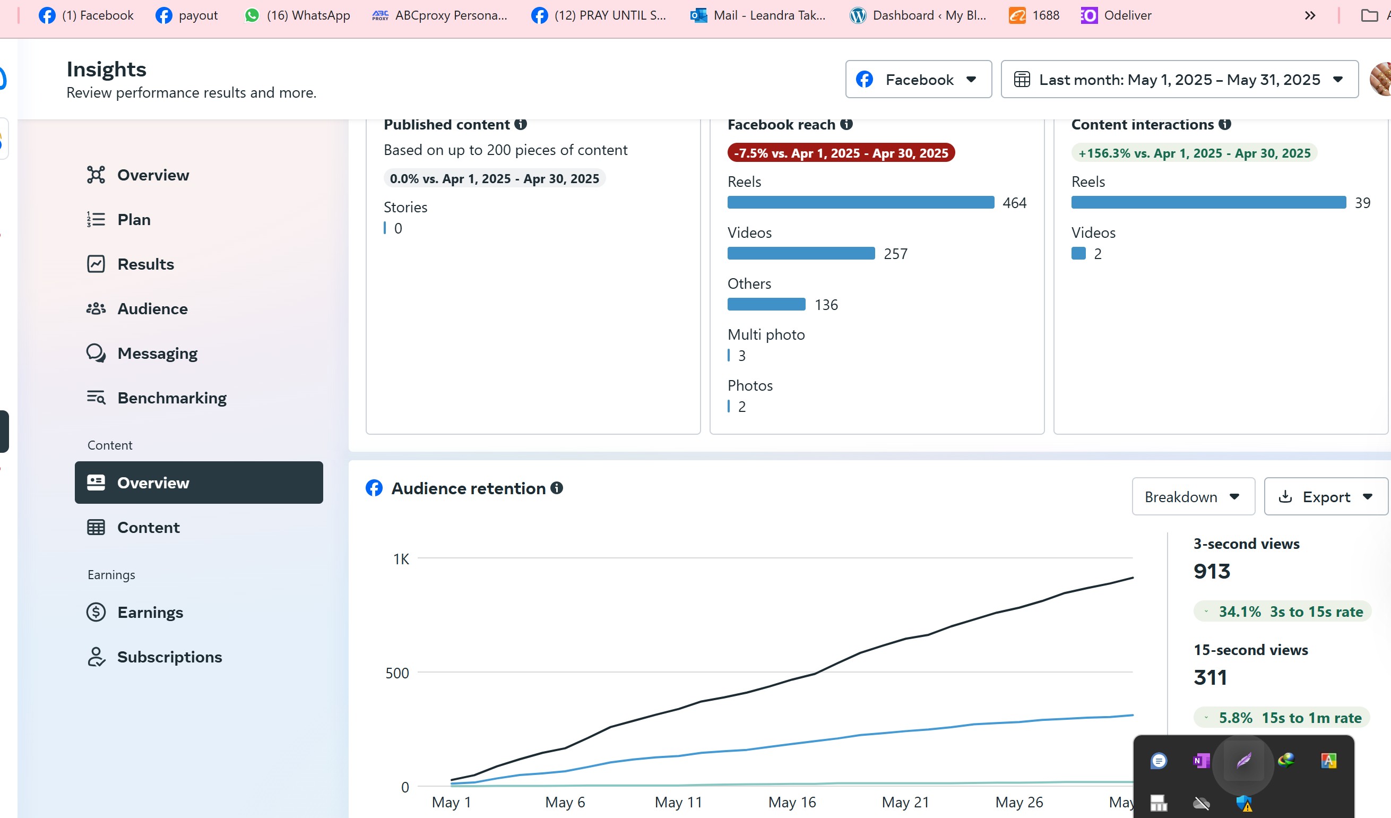Click the info icon beside Published content
Image resolution: width=1391 pixels, height=818 pixels.
tap(521, 124)
